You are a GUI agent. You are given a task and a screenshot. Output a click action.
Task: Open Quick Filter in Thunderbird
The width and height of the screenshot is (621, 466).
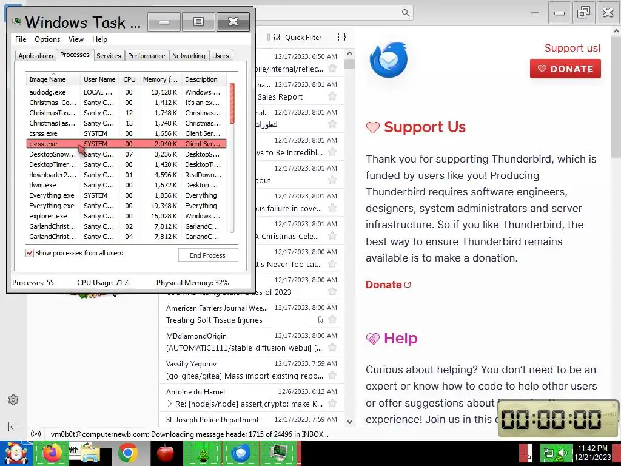click(297, 37)
